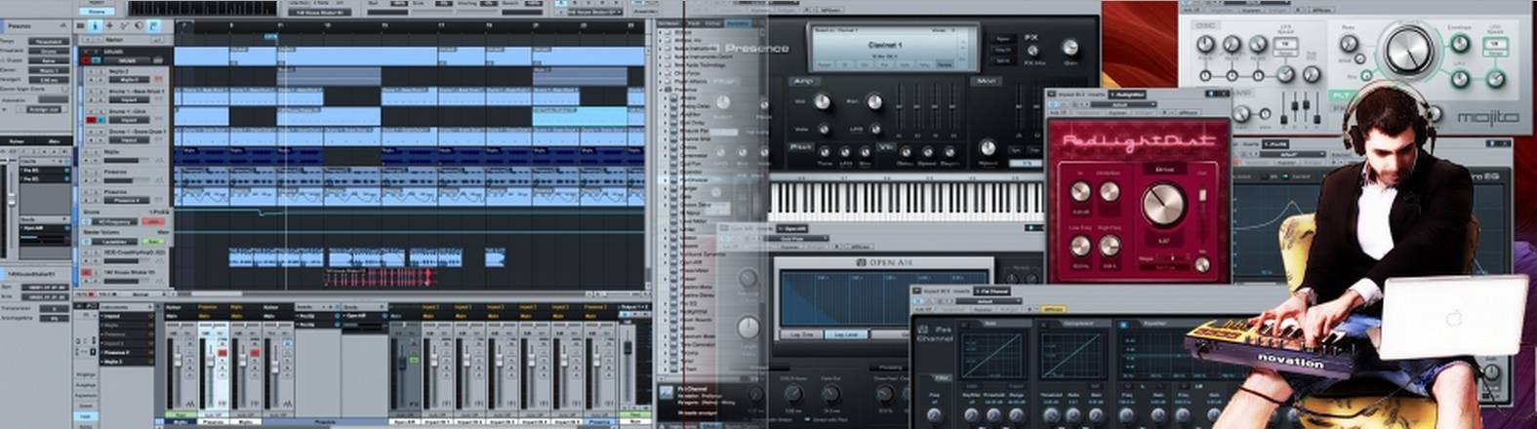Viewport: 1537px width, 429px height.
Task: Switch to the Noten tab in inspector
Action: 17,141
